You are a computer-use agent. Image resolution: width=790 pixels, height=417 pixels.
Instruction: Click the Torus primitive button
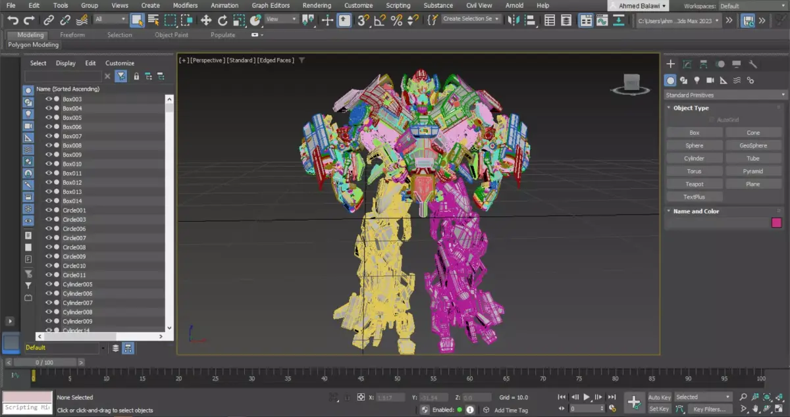[x=694, y=171]
